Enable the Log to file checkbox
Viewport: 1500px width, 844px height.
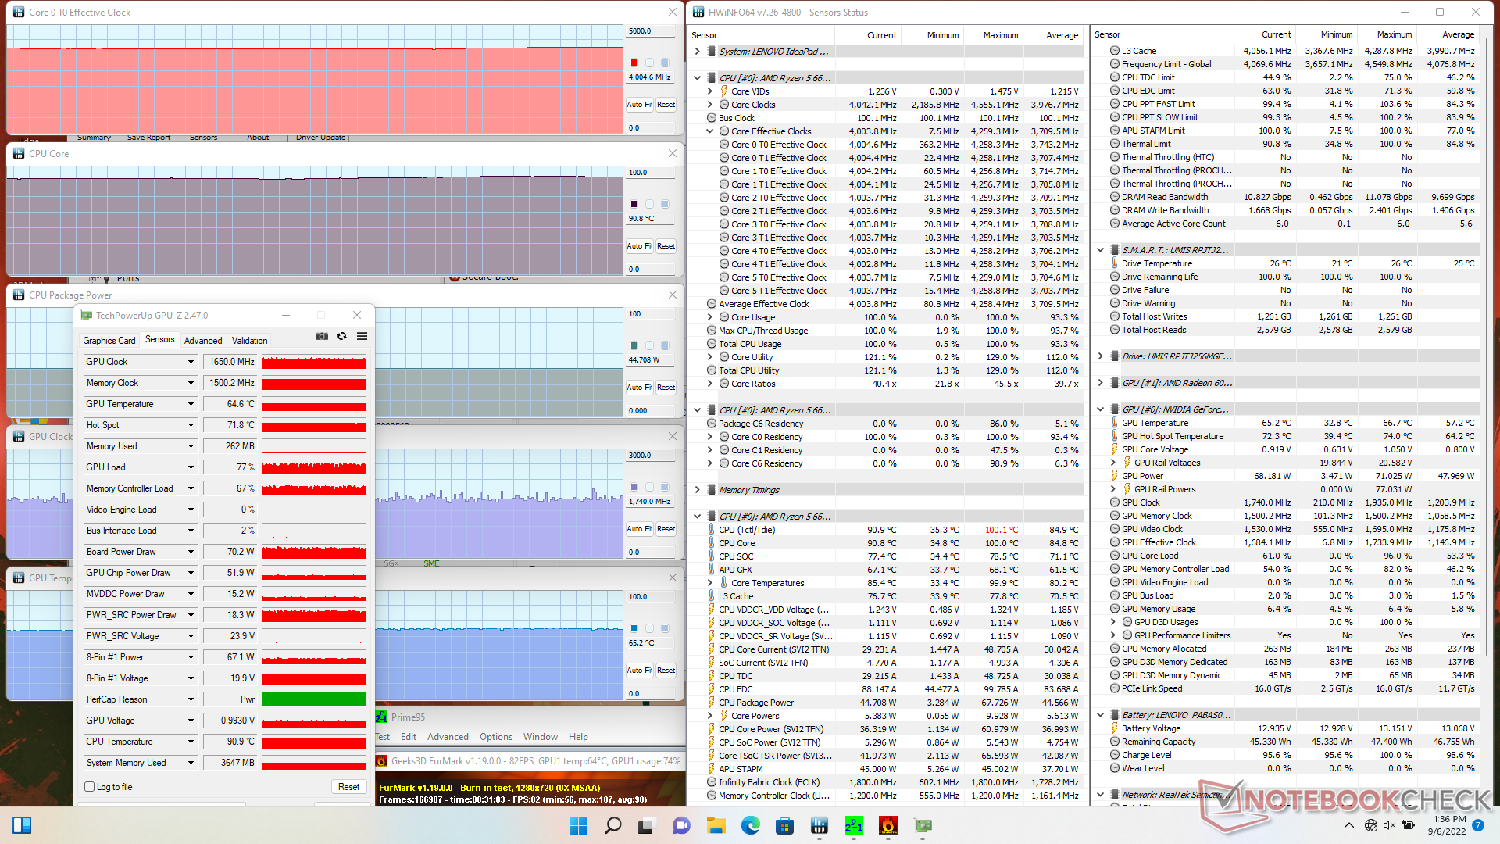(x=90, y=787)
